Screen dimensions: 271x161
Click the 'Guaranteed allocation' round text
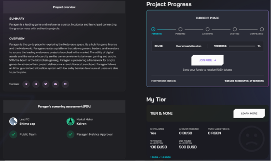click(x=189, y=46)
